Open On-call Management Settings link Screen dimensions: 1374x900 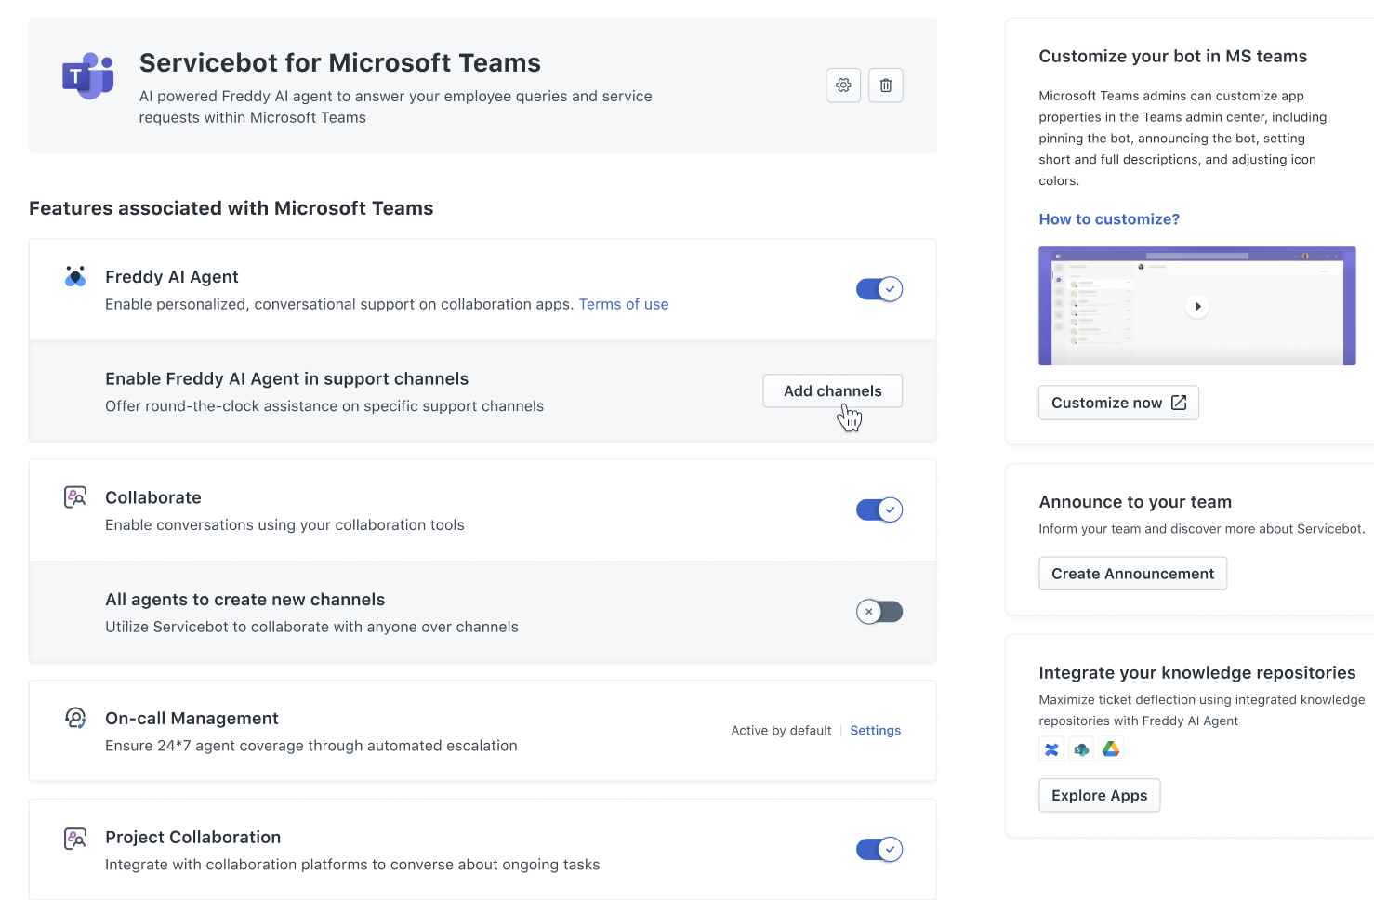[876, 731]
